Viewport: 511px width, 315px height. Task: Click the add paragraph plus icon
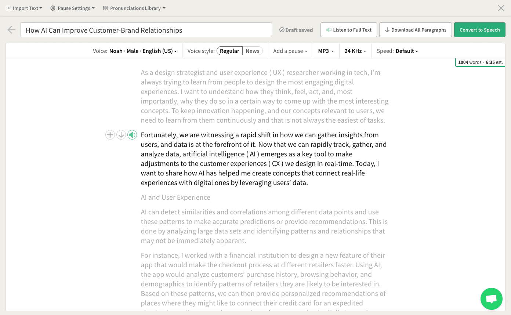pyautogui.click(x=110, y=135)
